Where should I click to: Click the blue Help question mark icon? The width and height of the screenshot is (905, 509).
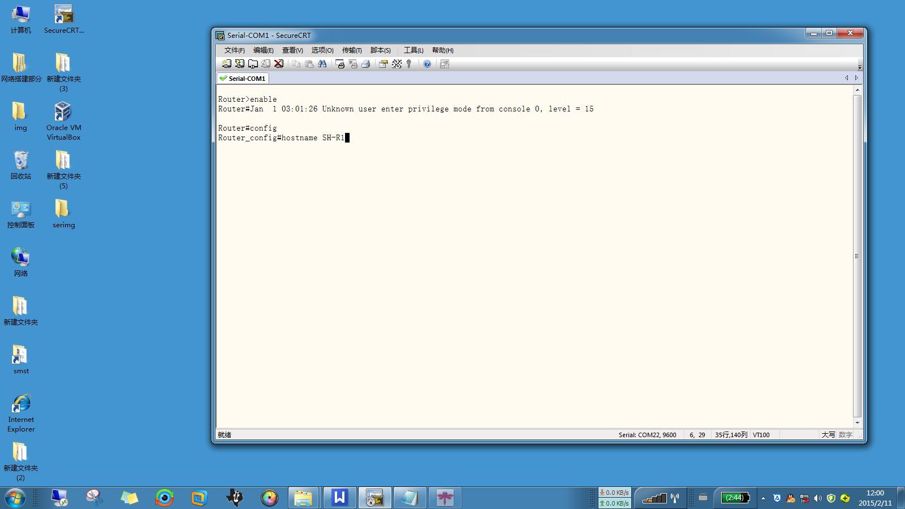427,64
